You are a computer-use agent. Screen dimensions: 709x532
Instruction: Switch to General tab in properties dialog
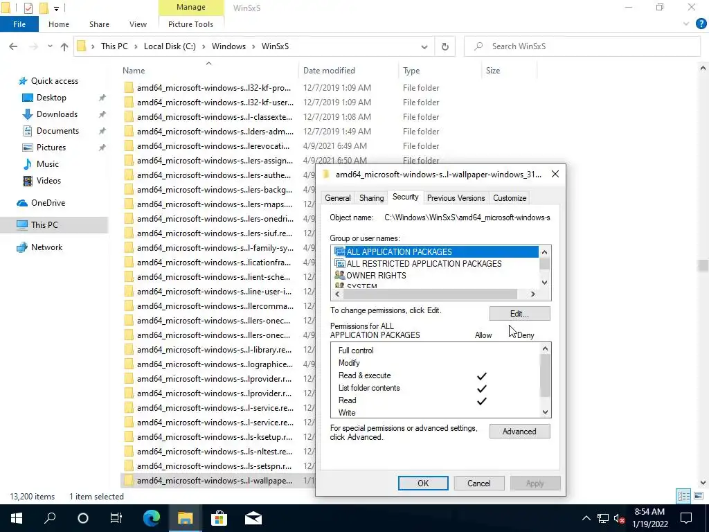coord(338,197)
